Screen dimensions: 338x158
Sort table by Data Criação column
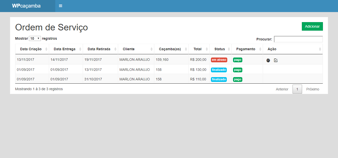tap(31, 49)
